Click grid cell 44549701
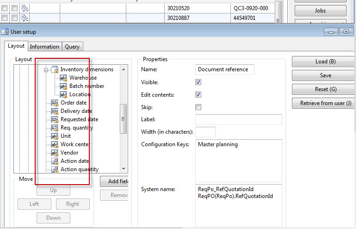Screen dimensions: 359x229 pyautogui.click(x=252, y=18)
